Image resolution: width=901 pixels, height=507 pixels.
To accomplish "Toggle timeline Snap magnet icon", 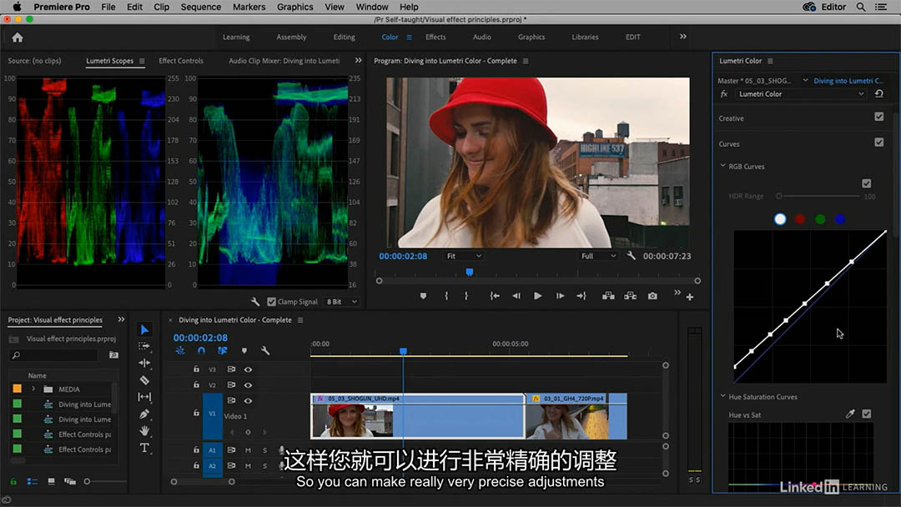I will click(x=201, y=350).
